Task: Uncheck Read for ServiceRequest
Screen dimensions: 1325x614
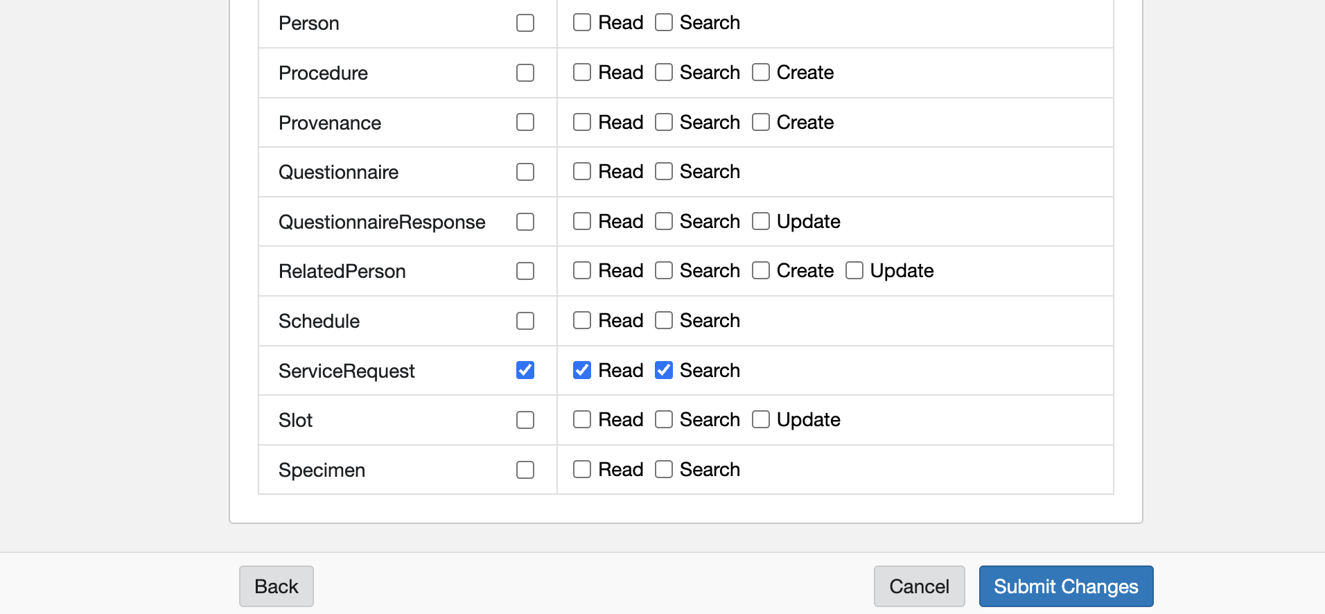Action: [582, 370]
